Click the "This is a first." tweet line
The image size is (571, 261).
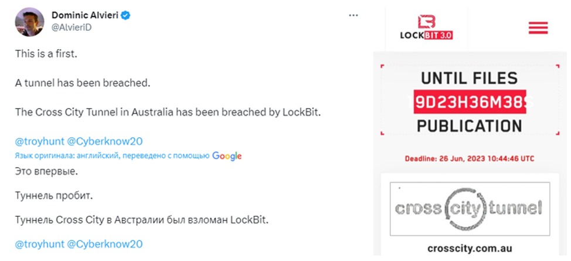46,53
